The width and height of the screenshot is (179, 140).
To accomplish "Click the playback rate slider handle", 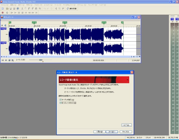I will click(x=41, y=60).
